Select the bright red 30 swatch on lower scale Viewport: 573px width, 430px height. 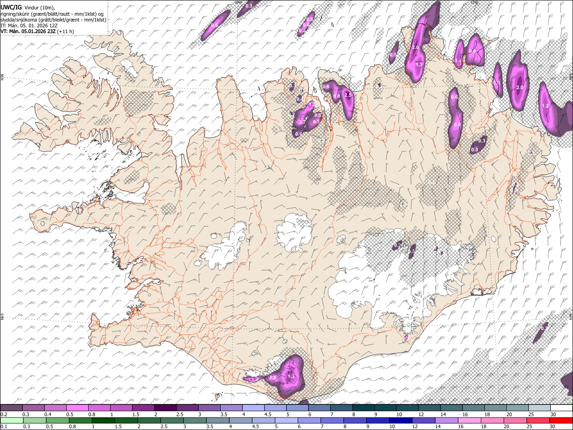click(x=561, y=420)
